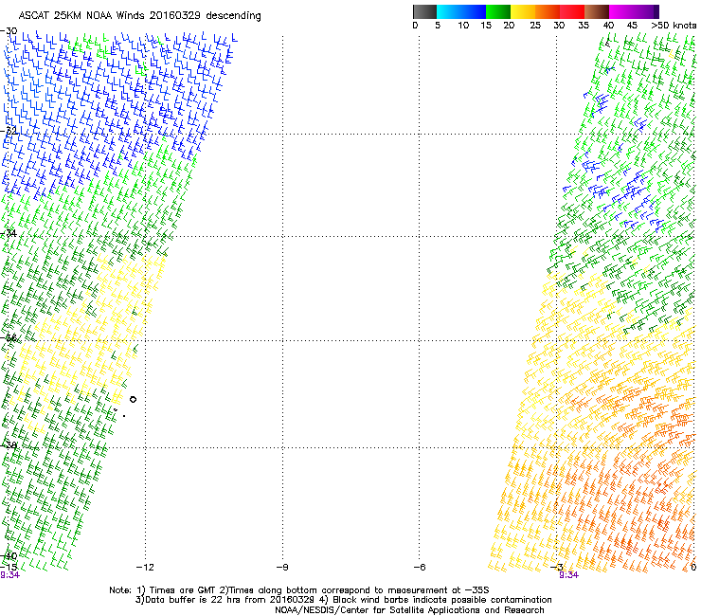Click the '40' legend scale label
Viewport: 701px width, 616px height.
click(x=608, y=26)
